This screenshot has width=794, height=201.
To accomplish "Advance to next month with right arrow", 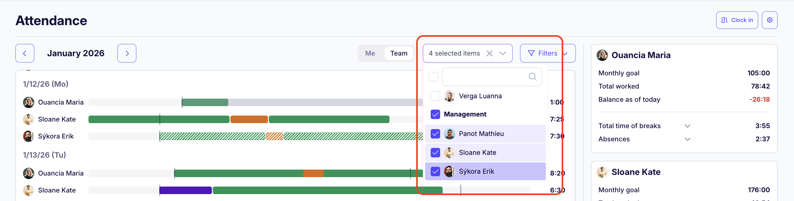I will click(127, 53).
